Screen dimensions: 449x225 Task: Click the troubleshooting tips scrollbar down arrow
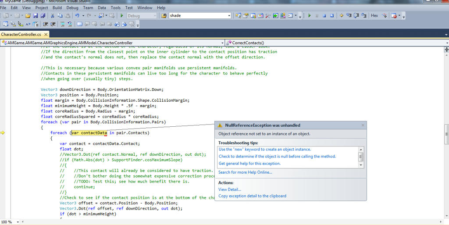pyautogui.click(x=361, y=165)
